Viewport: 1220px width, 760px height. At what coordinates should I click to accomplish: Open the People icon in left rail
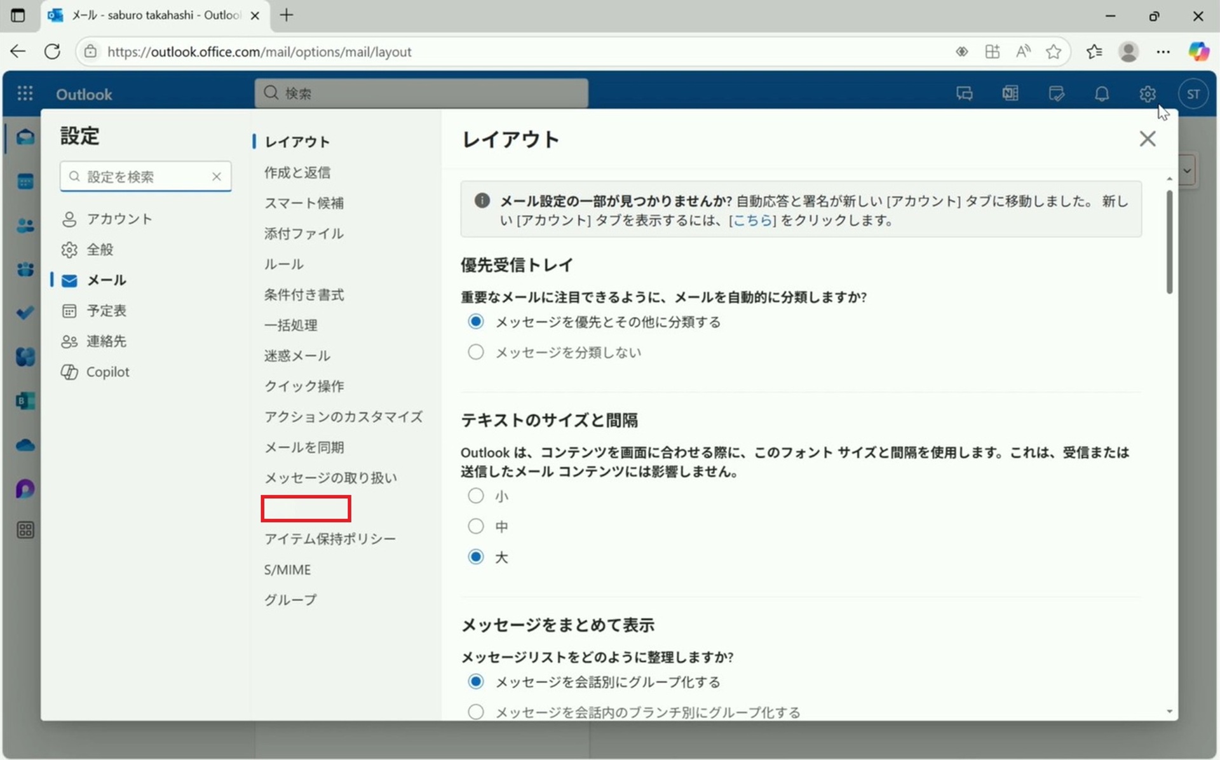click(25, 226)
